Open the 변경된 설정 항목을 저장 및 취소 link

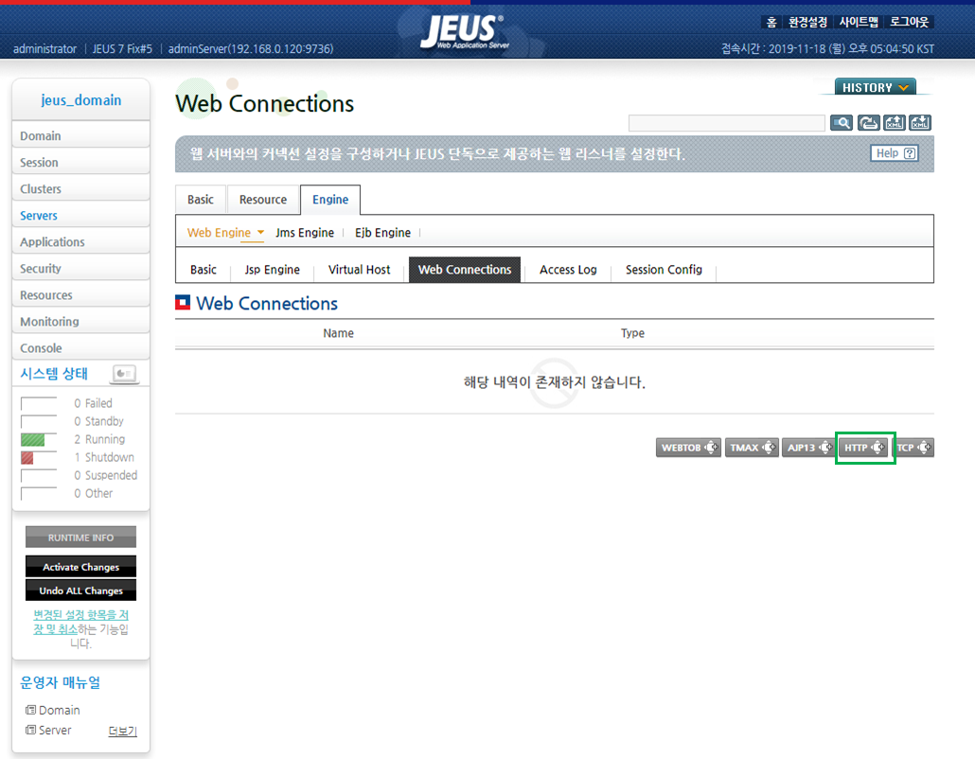(80, 622)
